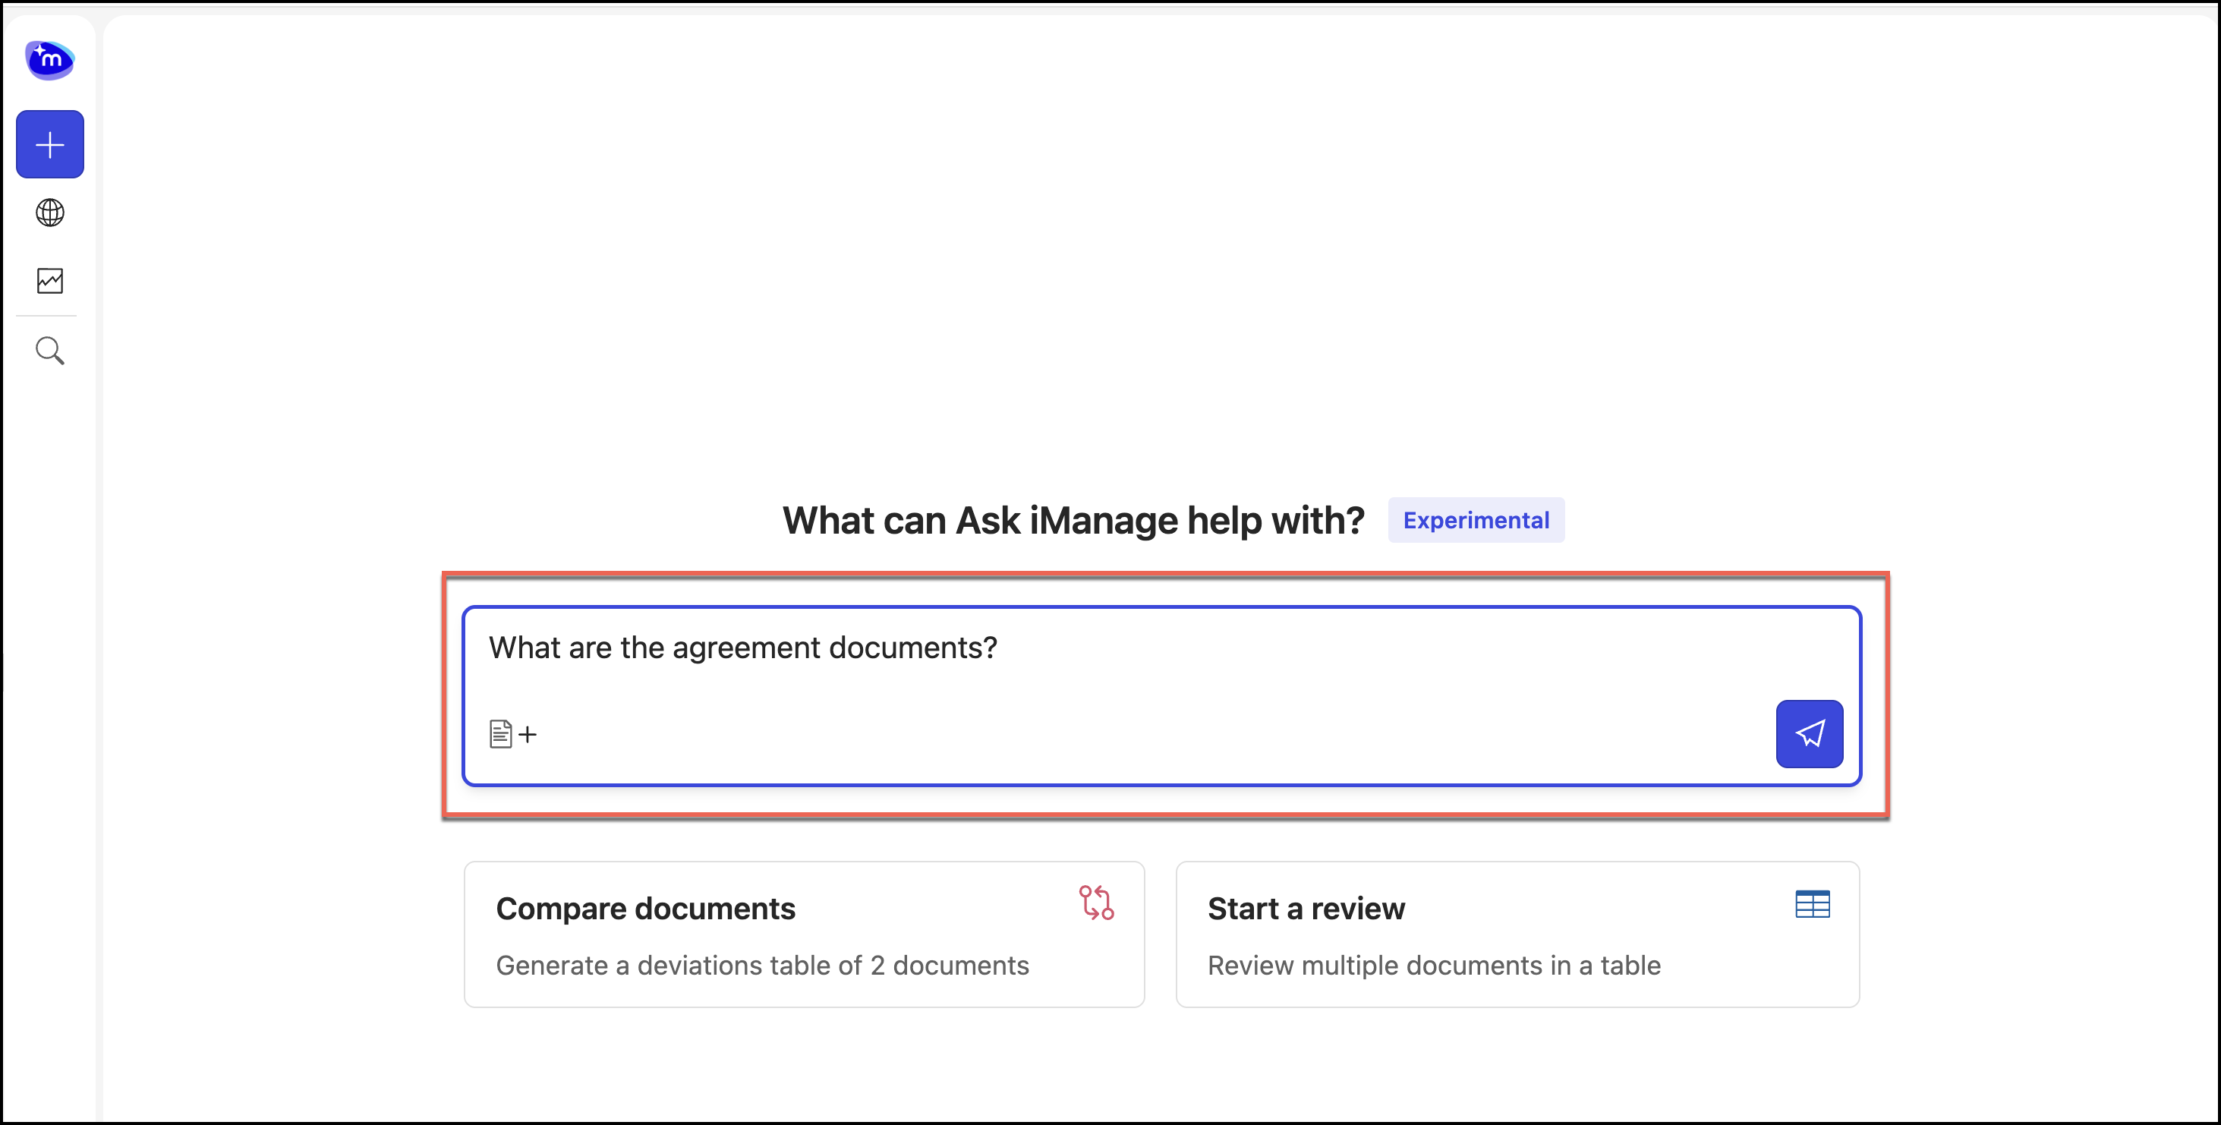Send the prompt with paper plane button
The image size is (2221, 1125).
[1809, 733]
